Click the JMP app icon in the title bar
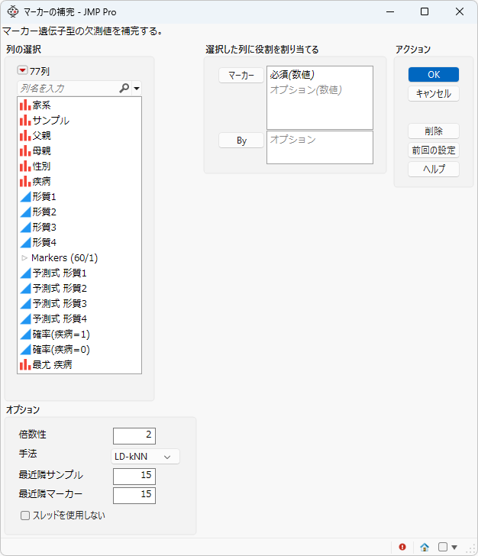This screenshot has width=478, height=556. point(13,11)
